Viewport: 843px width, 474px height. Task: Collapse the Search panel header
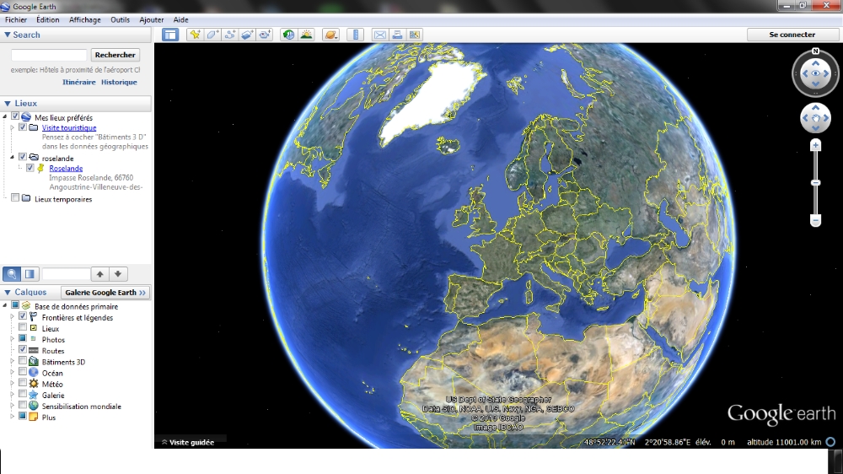(8, 35)
